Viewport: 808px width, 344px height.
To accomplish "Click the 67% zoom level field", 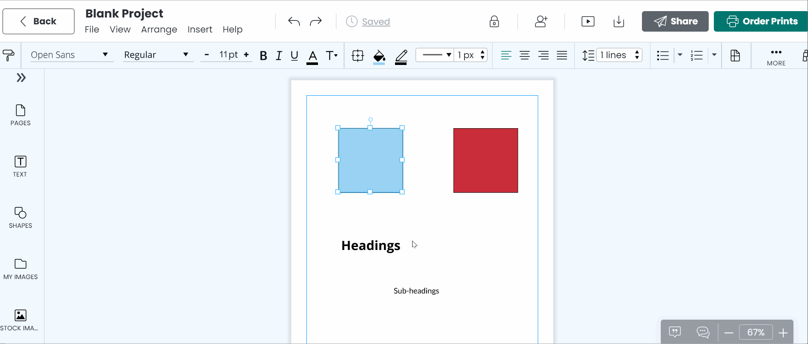I will [756, 332].
